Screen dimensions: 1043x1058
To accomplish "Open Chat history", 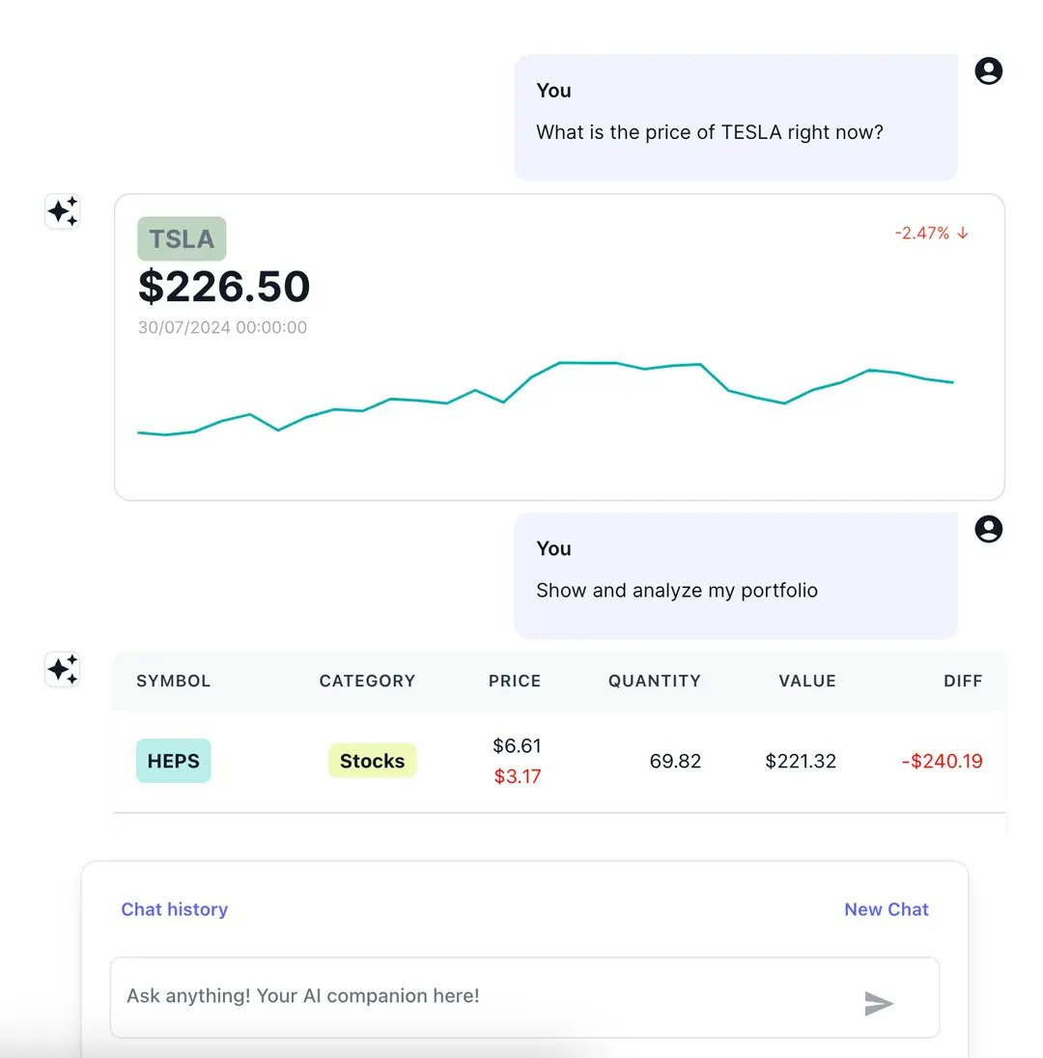I will (x=174, y=909).
